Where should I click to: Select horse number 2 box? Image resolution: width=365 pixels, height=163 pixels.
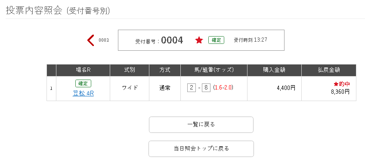pyautogui.click(x=192, y=88)
